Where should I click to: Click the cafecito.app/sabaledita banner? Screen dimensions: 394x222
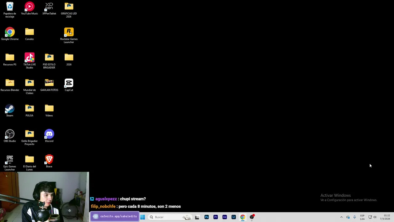pyautogui.click(x=115, y=216)
